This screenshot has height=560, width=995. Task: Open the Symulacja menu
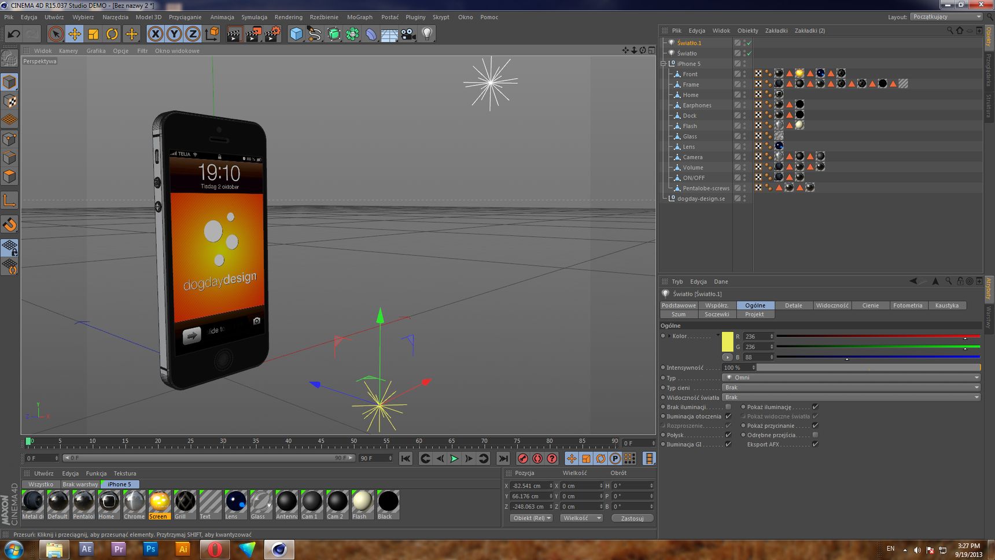tap(254, 17)
